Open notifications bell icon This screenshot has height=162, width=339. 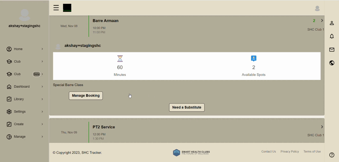tap(332, 36)
